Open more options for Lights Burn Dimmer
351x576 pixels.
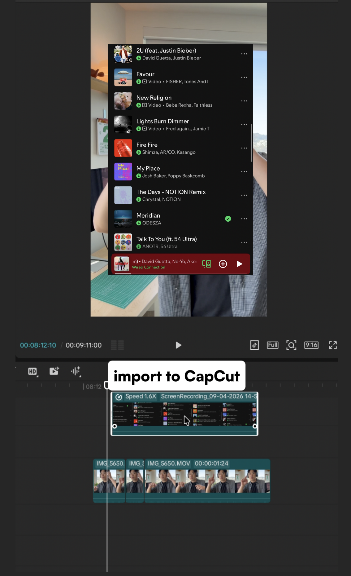pyautogui.click(x=244, y=125)
